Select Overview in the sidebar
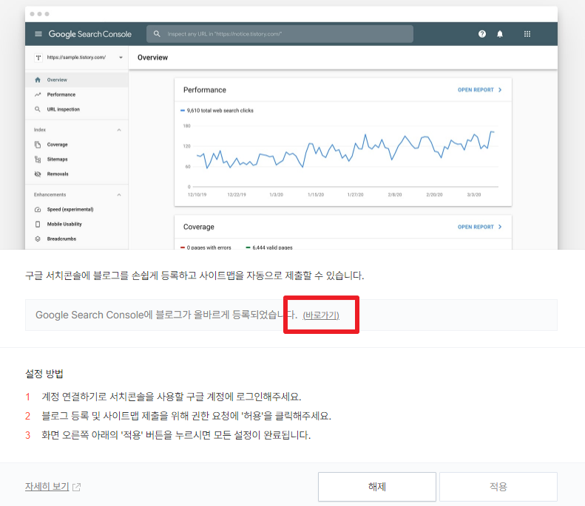Screen dimensions: 585x506 (76, 80)
